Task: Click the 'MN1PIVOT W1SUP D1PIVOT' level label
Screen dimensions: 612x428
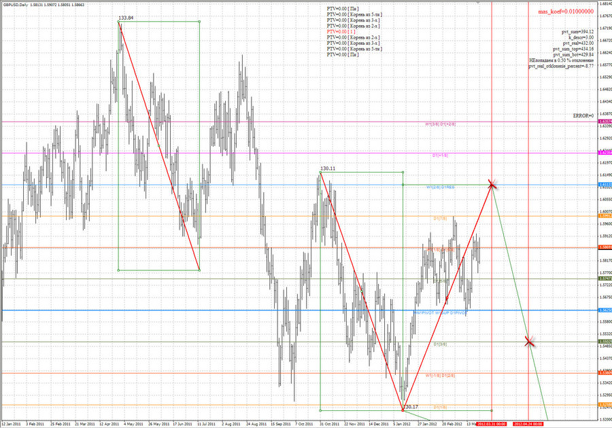Action: click(440, 313)
